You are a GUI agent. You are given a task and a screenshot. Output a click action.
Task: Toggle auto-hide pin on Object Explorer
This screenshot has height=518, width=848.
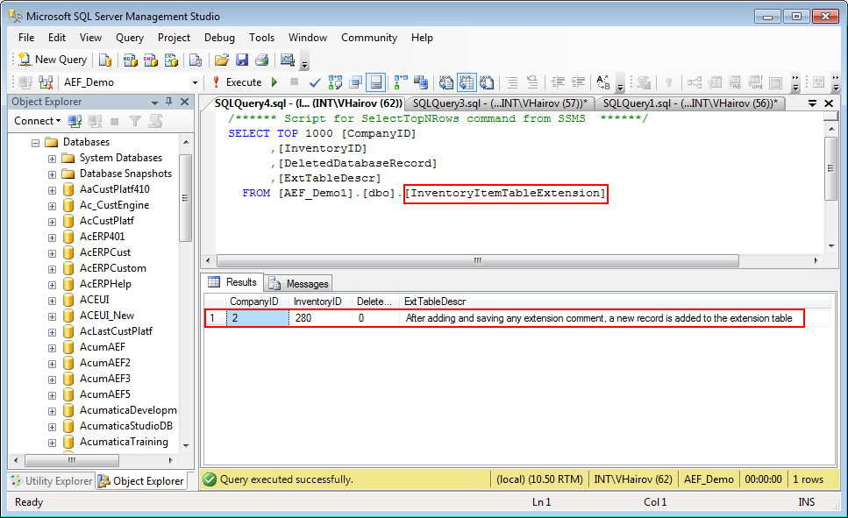pos(169,102)
